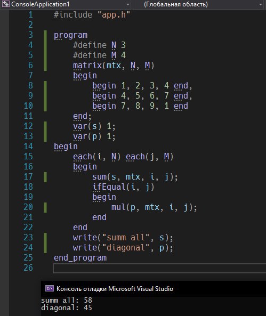Image resolution: width=266 pixels, height=316 pixels.
Task: Click the console output diagonal: 45
Action: (67, 307)
